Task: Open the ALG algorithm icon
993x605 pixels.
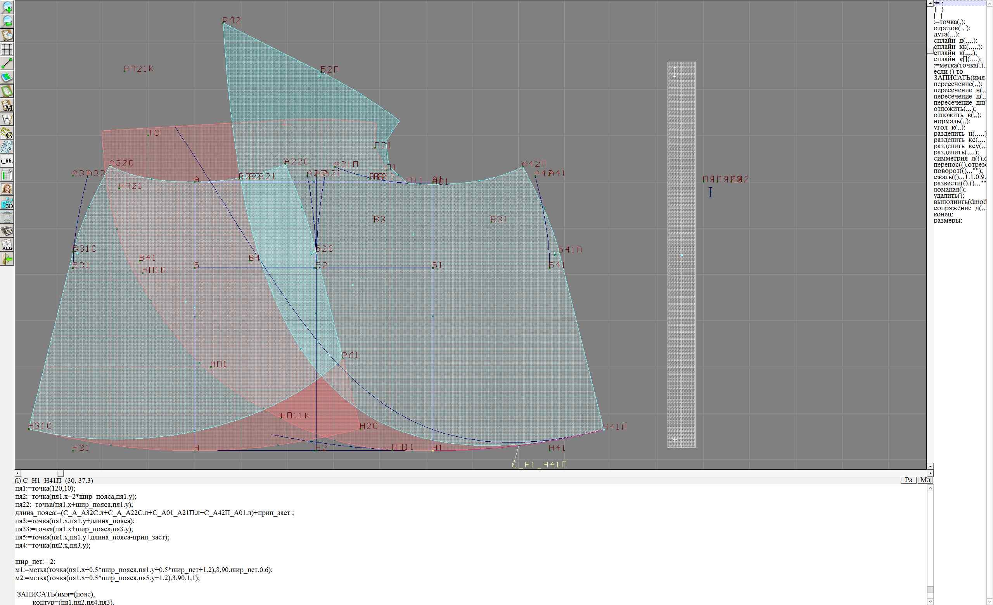Action: click(7, 245)
